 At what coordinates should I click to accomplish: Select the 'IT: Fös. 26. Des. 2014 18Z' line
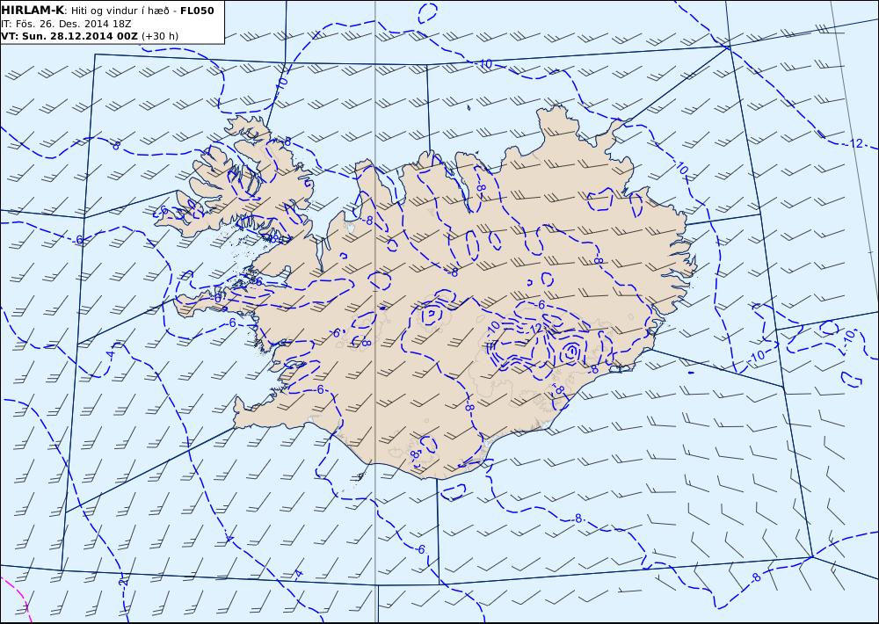(66, 24)
